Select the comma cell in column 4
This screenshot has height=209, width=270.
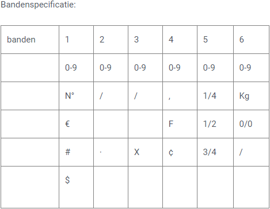click(x=180, y=96)
